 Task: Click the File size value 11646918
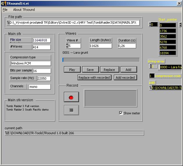(x=42, y=40)
